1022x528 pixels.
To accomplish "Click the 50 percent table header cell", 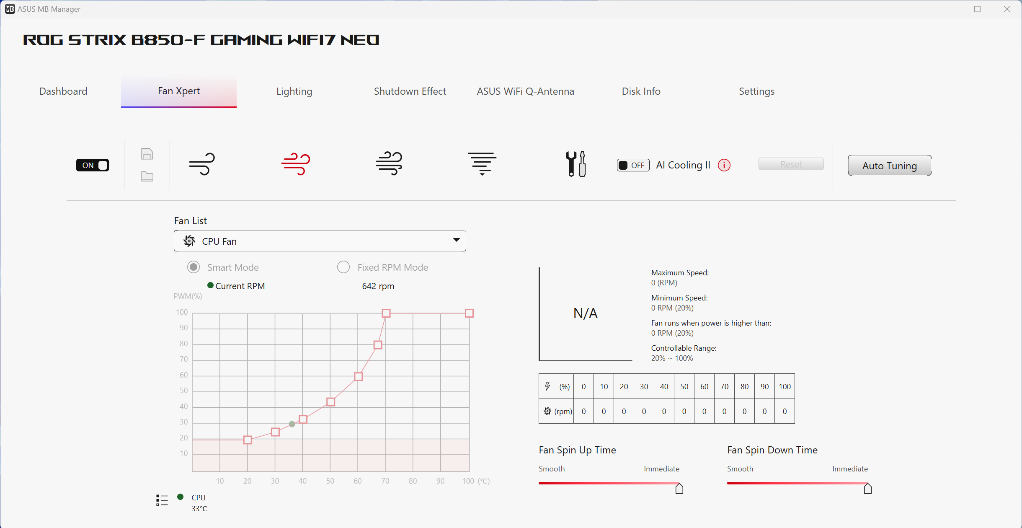I will point(684,386).
